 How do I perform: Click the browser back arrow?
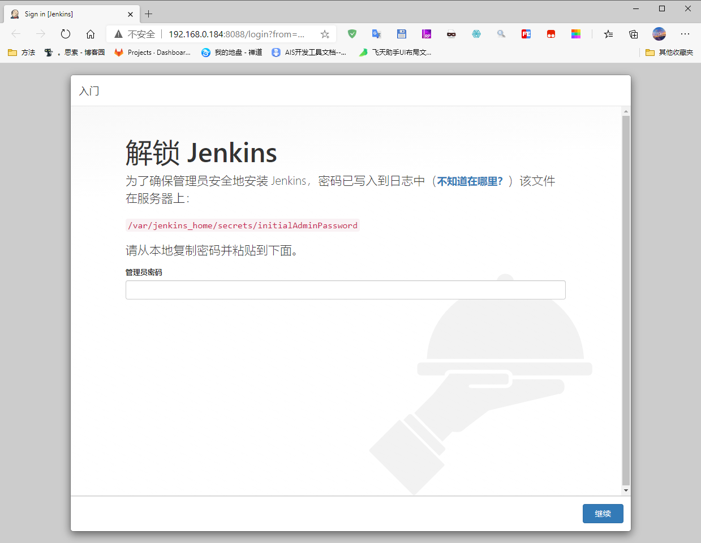[16, 34]
